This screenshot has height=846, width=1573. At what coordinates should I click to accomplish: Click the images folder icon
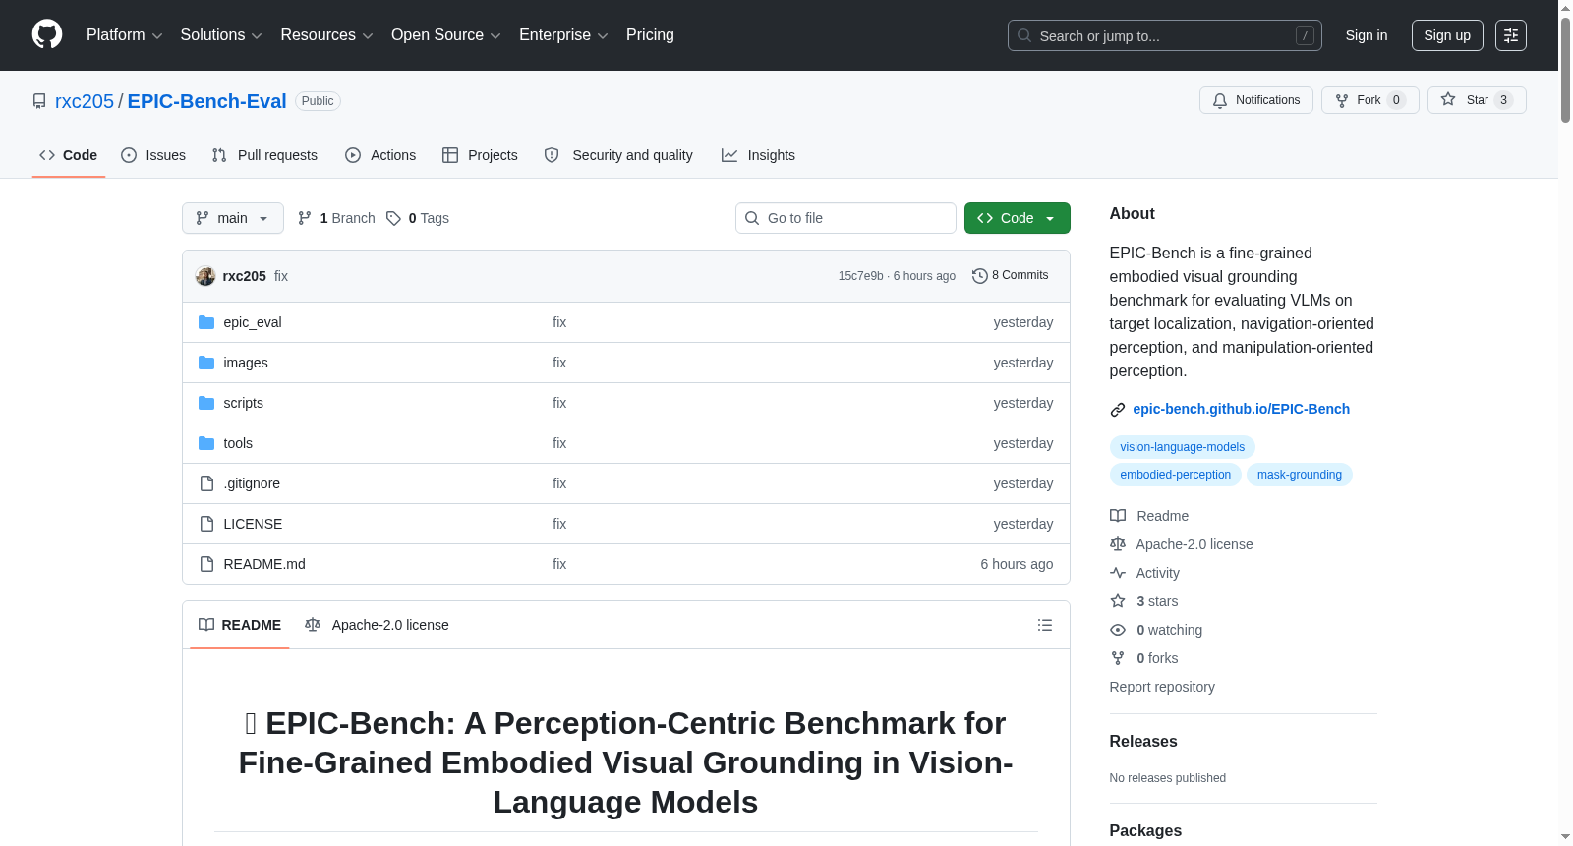[206, 363]
